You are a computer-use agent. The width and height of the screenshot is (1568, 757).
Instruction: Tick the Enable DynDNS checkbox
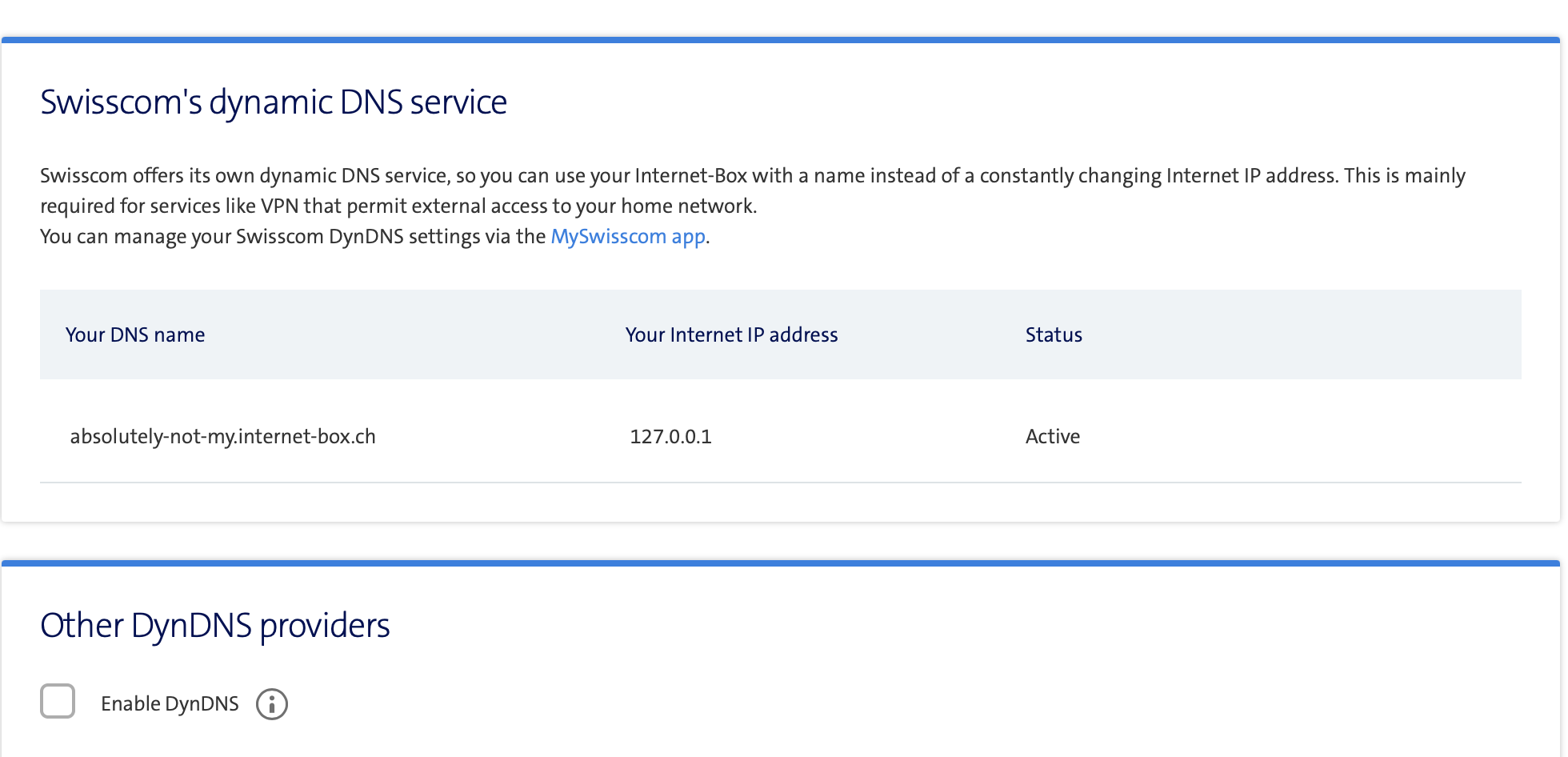pyautogui.click(x=58, y=702)
